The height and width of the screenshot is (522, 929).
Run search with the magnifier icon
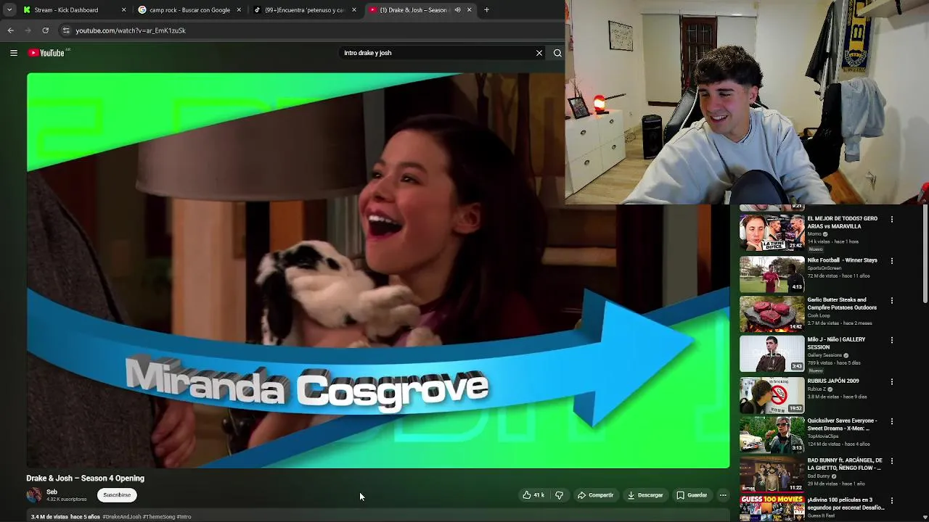557,53
